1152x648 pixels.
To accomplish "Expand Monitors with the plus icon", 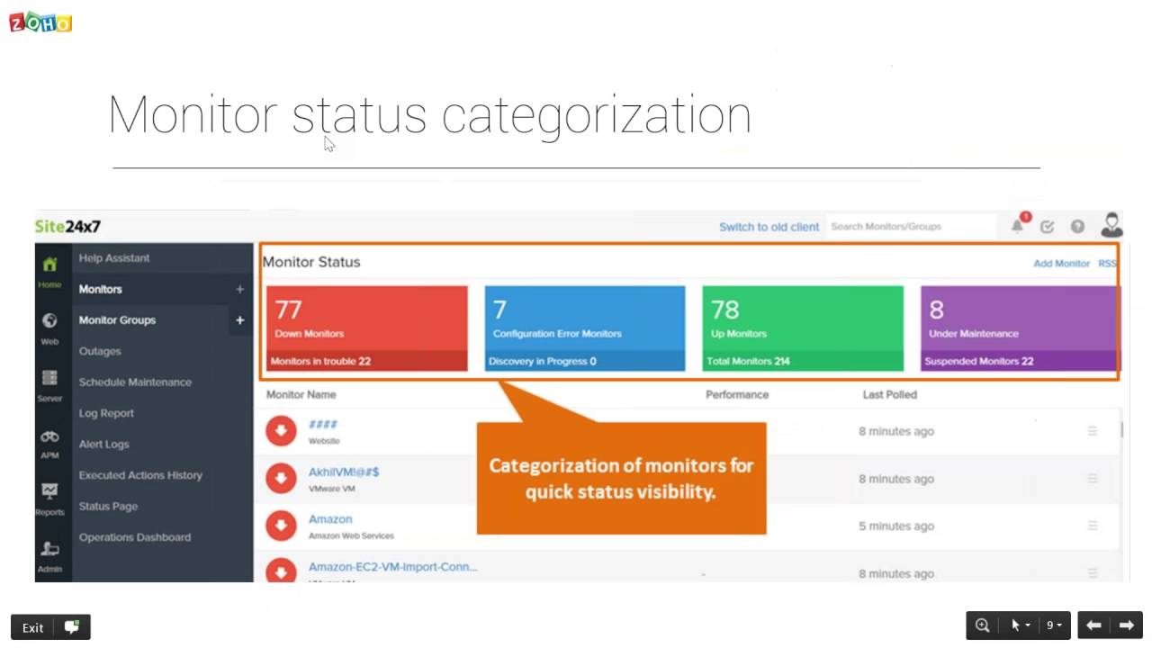I will point(239,289).
